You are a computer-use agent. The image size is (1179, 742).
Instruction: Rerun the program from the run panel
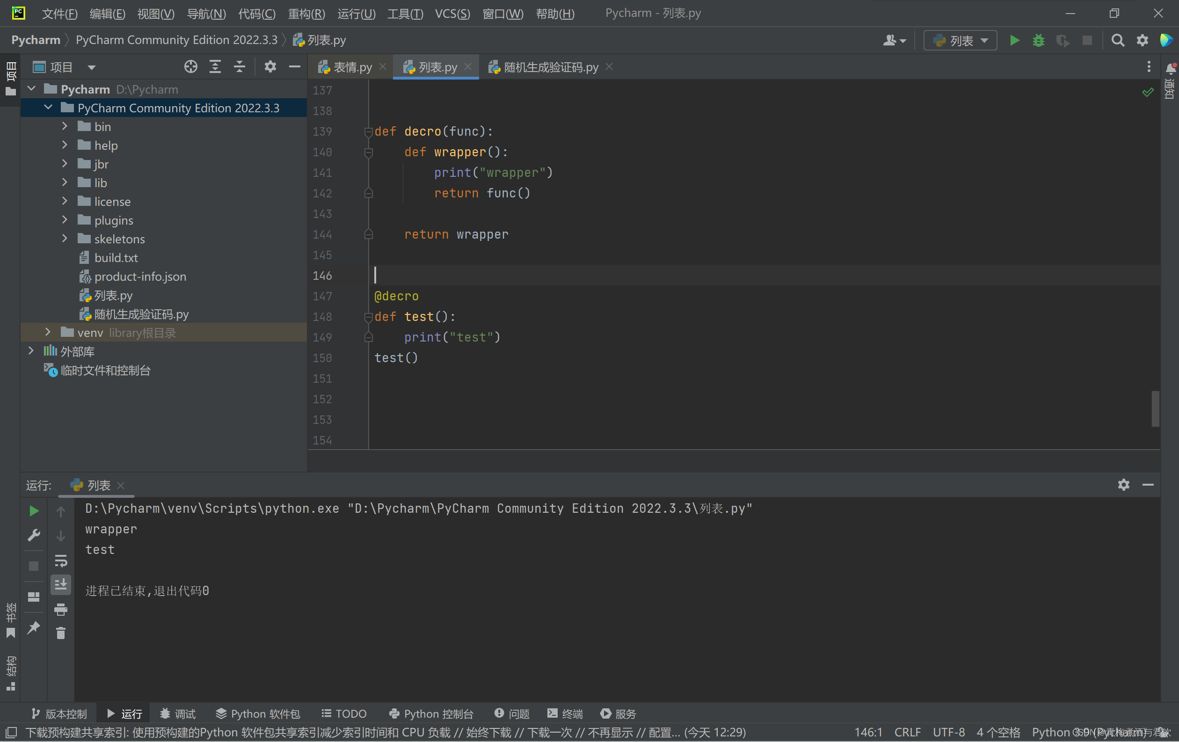33,511
